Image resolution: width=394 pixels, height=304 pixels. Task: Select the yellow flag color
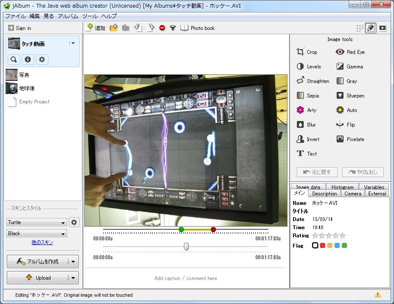pos(330,245)
